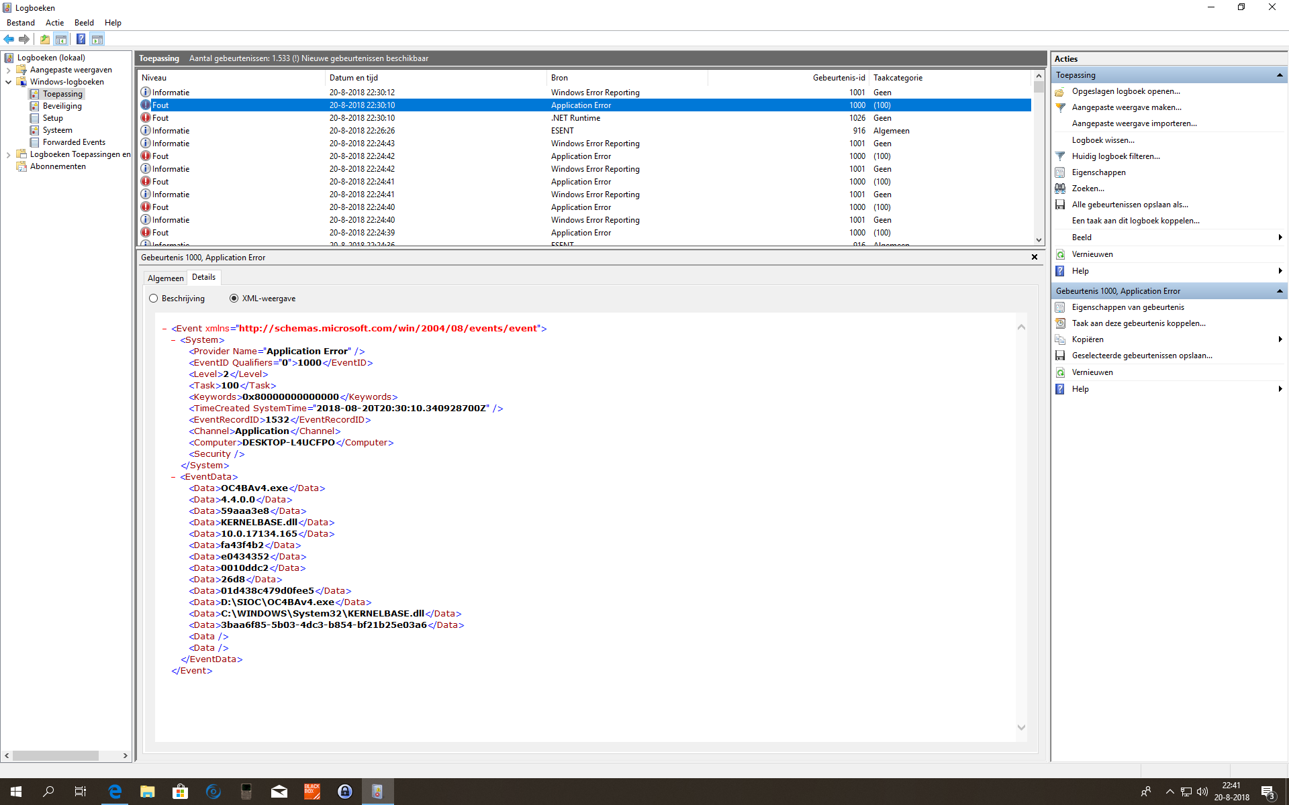Select the XML-weergave radio button
Viewport: 1289px width, 805px height.
pos(234,299)
